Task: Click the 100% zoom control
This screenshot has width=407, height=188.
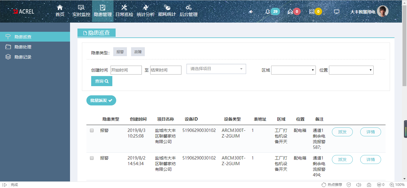Action: [x=397, y=185]
